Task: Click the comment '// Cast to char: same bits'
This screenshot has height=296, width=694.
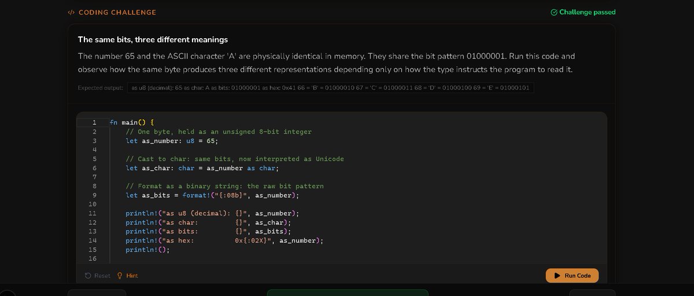Action: click(x=235, y=159)
